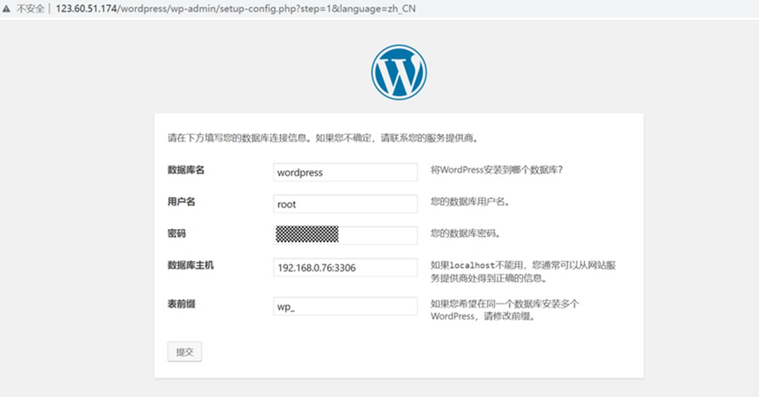Viewport: 759px width, 397px height.
Task: Click the WordPress logo
Action: tap(399, 72)
